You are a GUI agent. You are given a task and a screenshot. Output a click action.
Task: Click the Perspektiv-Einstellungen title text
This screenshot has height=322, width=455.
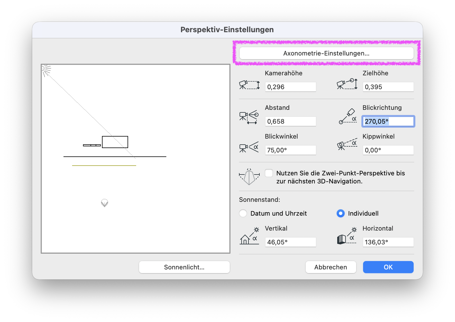pos(227,30)
